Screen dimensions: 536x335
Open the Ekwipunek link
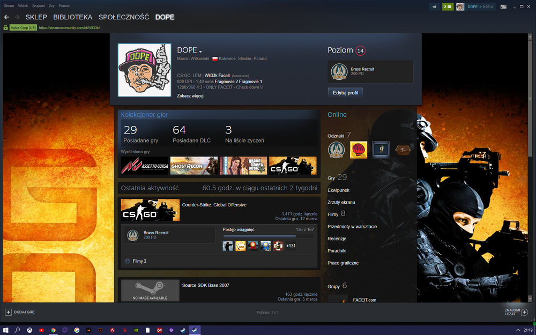point(338,190)
